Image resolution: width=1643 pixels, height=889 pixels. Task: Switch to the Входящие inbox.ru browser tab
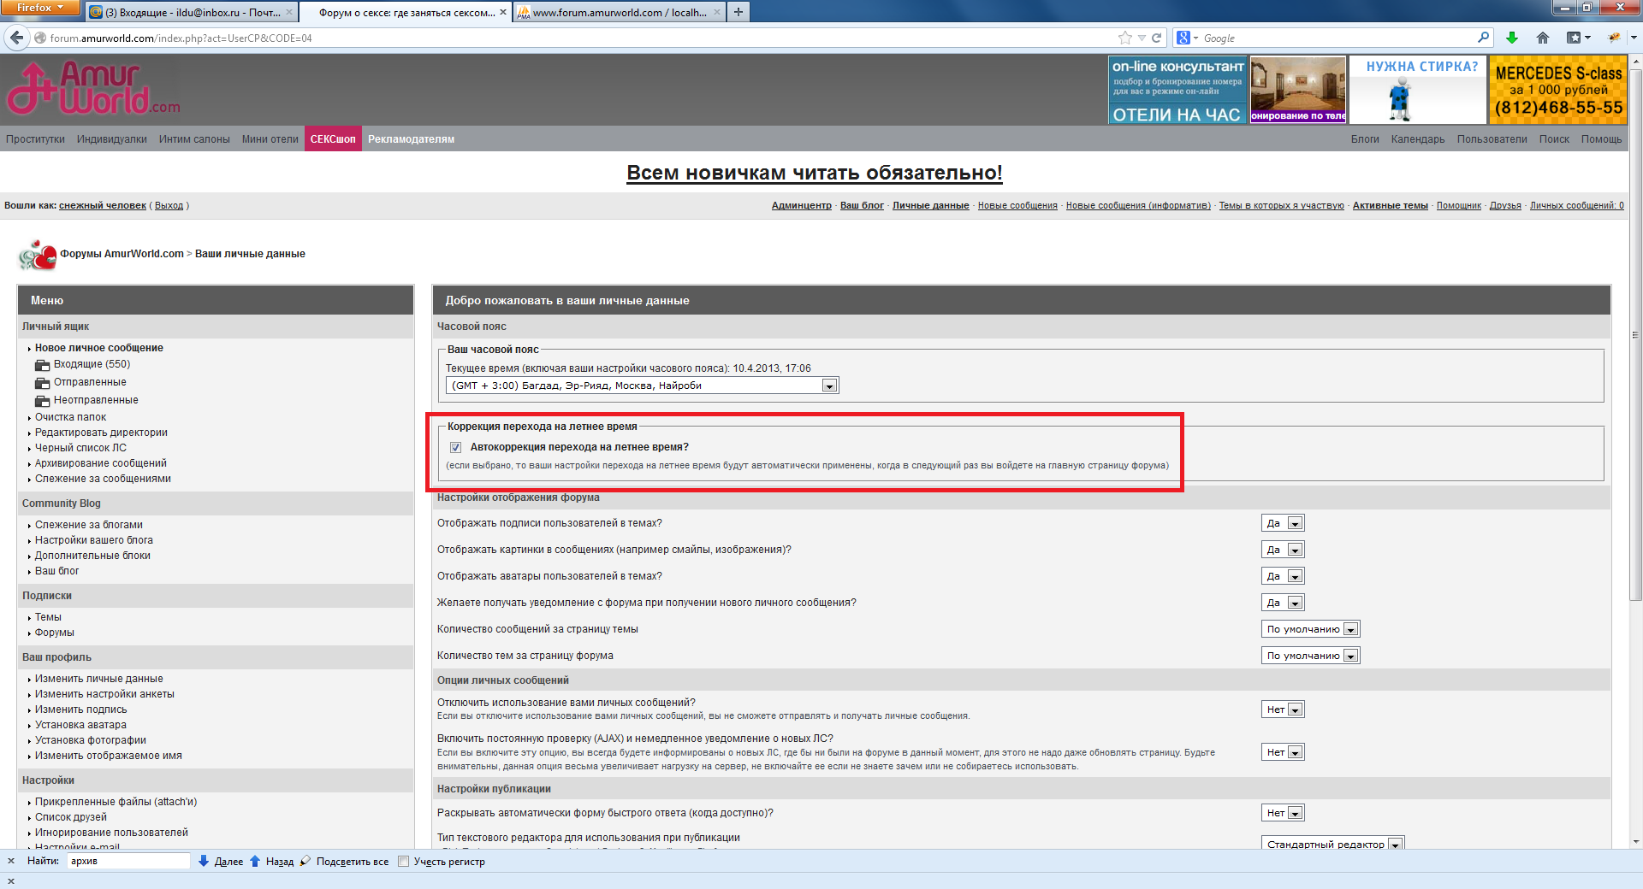coord(192,12)
